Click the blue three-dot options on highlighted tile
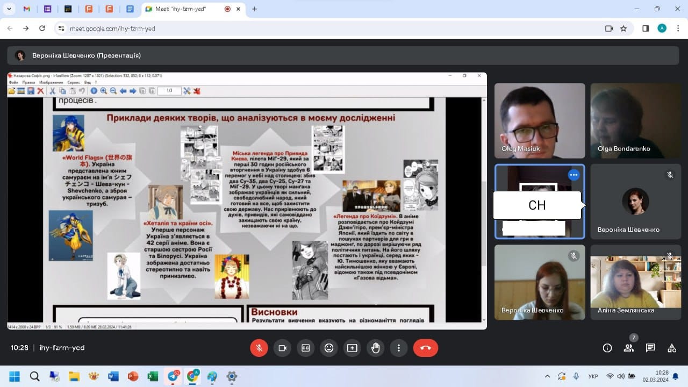This screenshot has width=688, height=387. coord(574,175)
